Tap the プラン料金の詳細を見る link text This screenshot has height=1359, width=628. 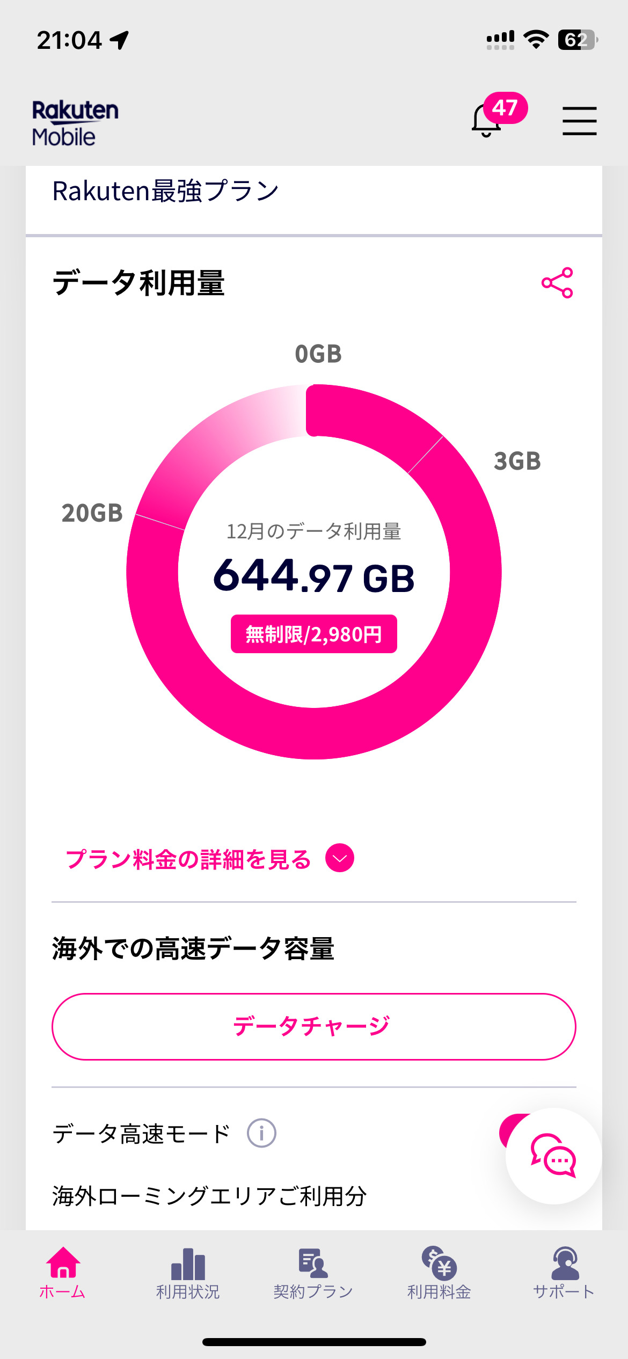pos(188,859)
